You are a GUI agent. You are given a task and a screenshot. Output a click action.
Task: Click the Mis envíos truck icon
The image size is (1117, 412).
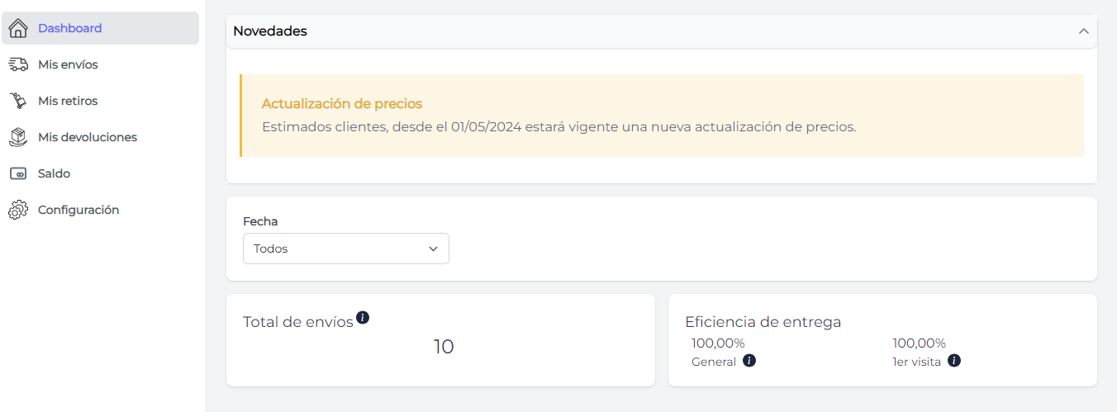(x=18, y=64)
